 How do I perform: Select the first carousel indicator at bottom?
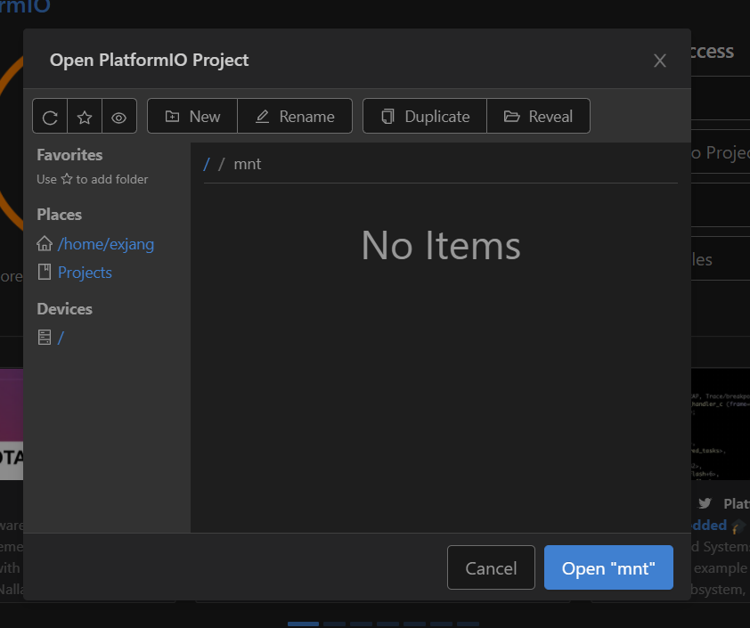tap(303, 624)
